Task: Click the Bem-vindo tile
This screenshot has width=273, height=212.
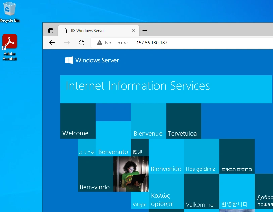Action: (x=96, y=174)
